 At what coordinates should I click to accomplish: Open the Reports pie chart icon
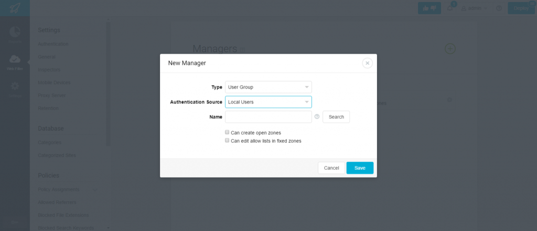[15, 32]
